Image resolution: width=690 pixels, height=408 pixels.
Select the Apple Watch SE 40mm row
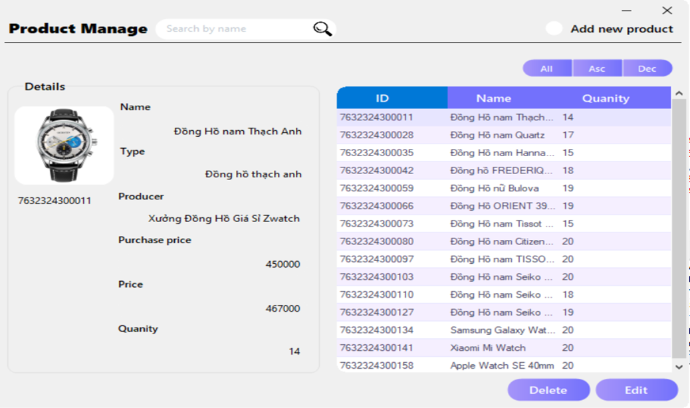(499, 364)
